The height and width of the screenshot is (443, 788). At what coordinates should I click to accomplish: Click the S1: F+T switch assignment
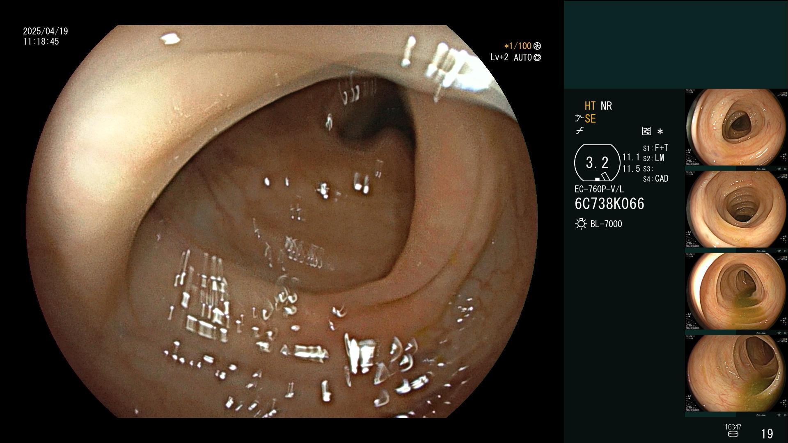click(x=655, y=148)
